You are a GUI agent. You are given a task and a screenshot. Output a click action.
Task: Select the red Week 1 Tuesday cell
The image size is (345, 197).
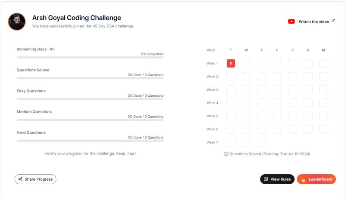231,63
